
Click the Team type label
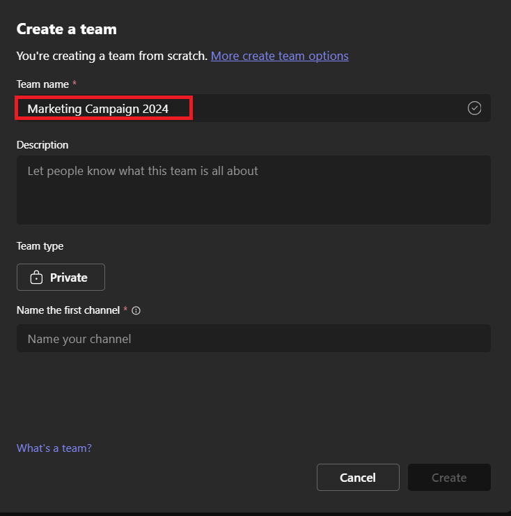pyautogui.click(x=40, y=246)
